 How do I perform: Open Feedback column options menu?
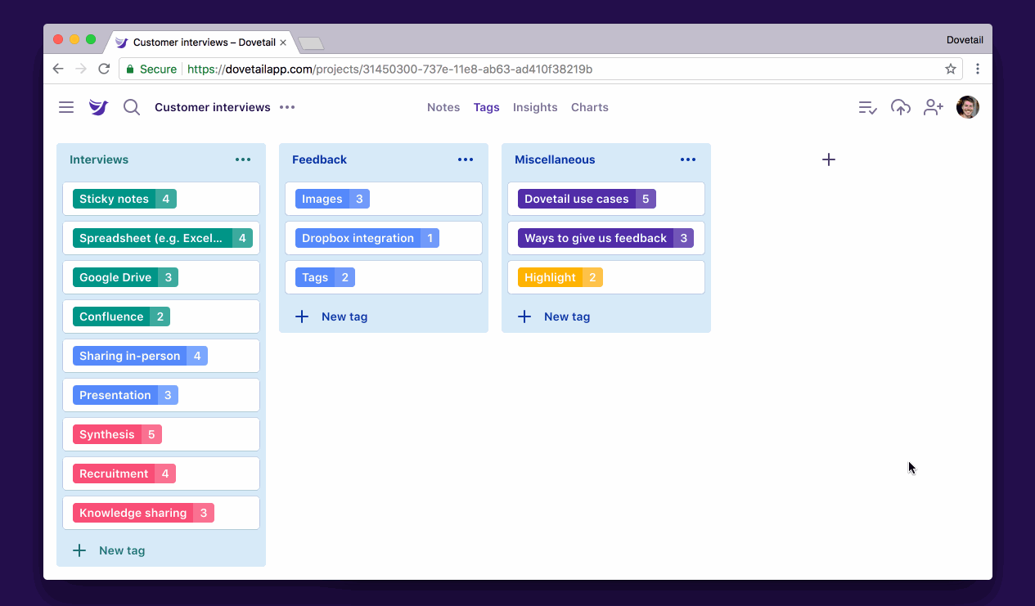coord(466,159)
